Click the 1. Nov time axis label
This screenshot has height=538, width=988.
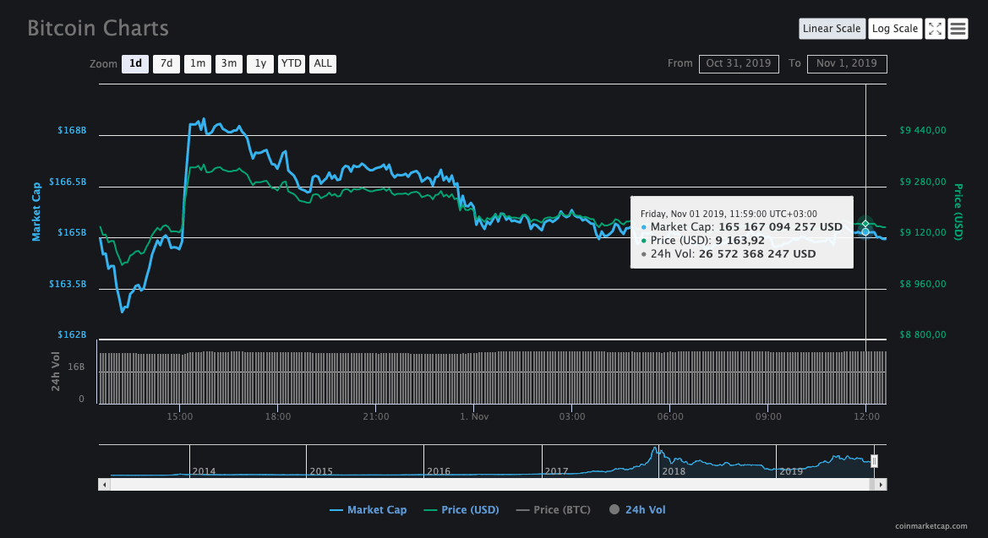[x=474, y=416]
